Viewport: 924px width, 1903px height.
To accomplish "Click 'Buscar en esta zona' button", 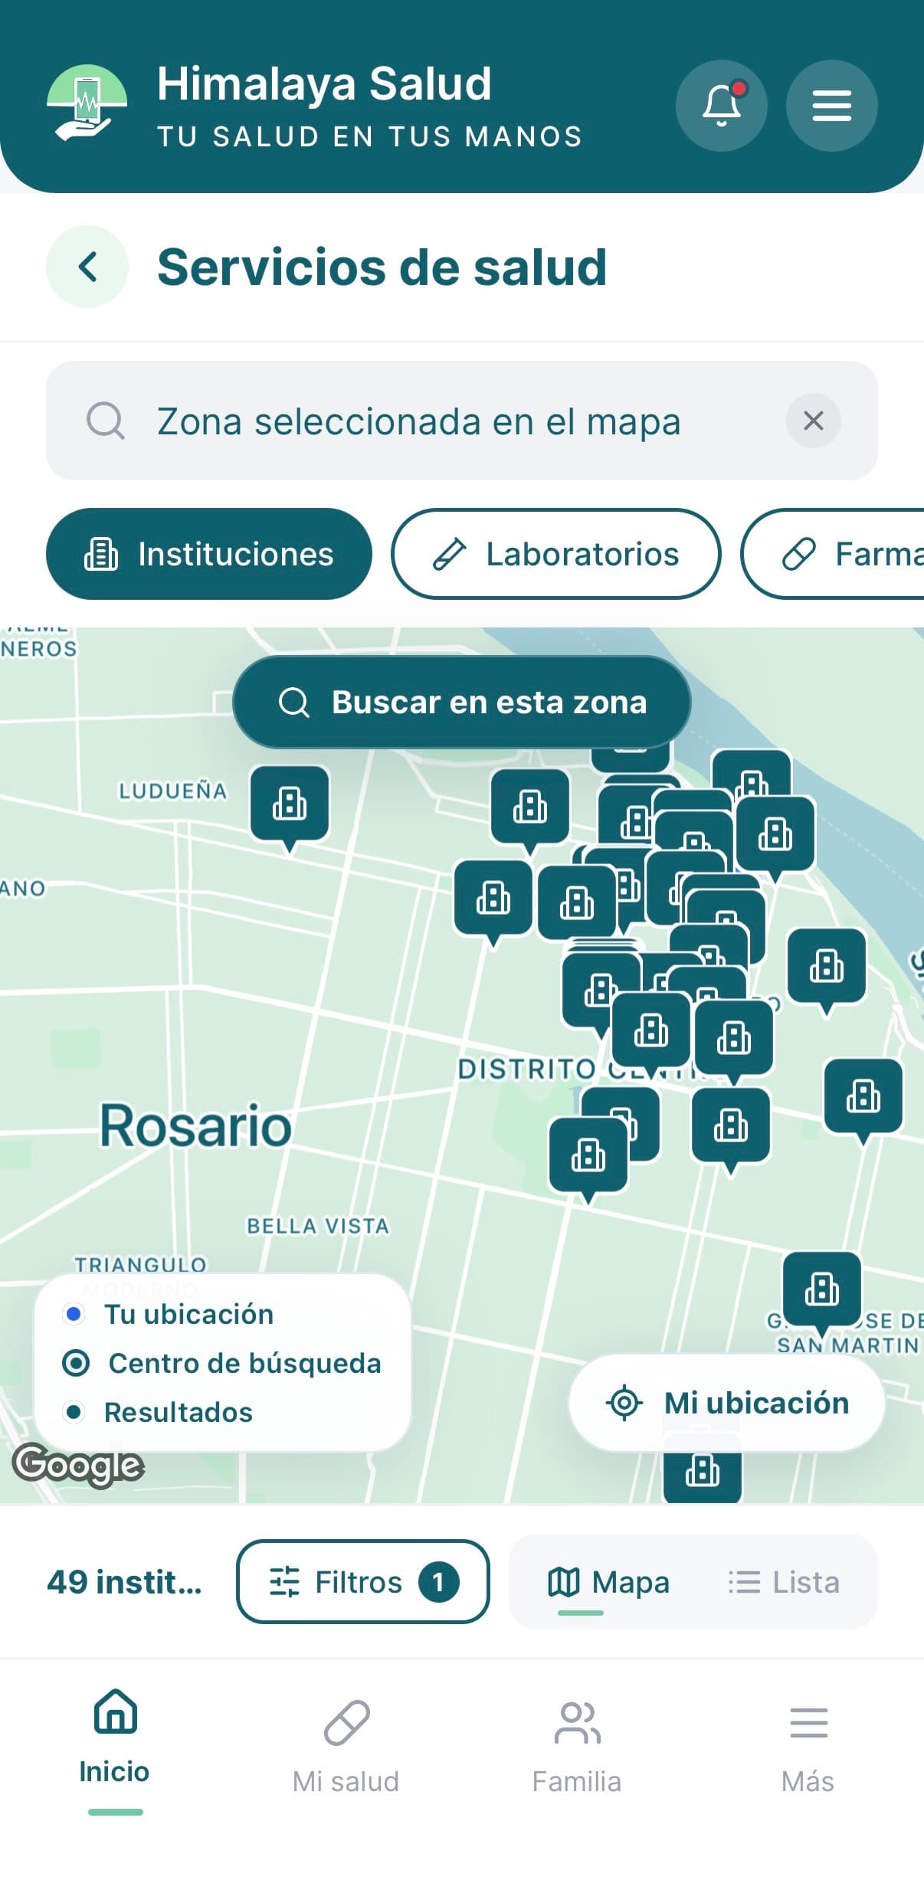I will click(462, 702).
